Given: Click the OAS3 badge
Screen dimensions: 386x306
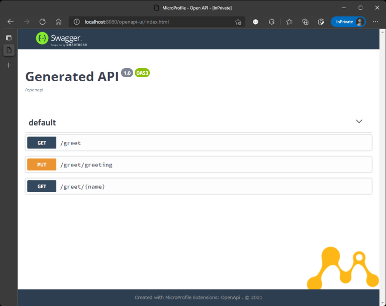Looking at the screenshot, I should pyautogui.click(x=142, y=73).
